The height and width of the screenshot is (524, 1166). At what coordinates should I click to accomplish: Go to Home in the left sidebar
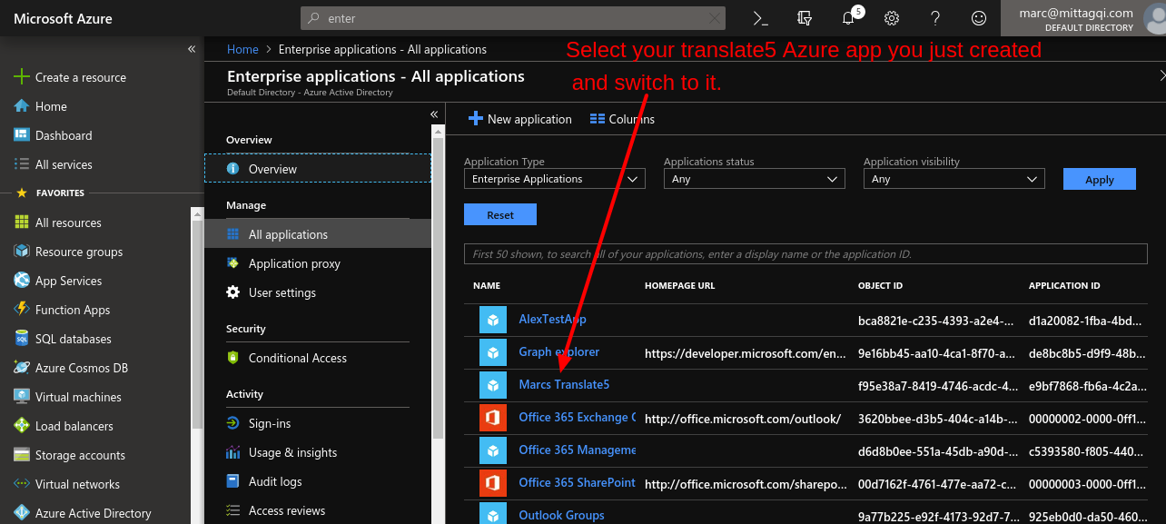pyautogui.click(x=41, y=106)
